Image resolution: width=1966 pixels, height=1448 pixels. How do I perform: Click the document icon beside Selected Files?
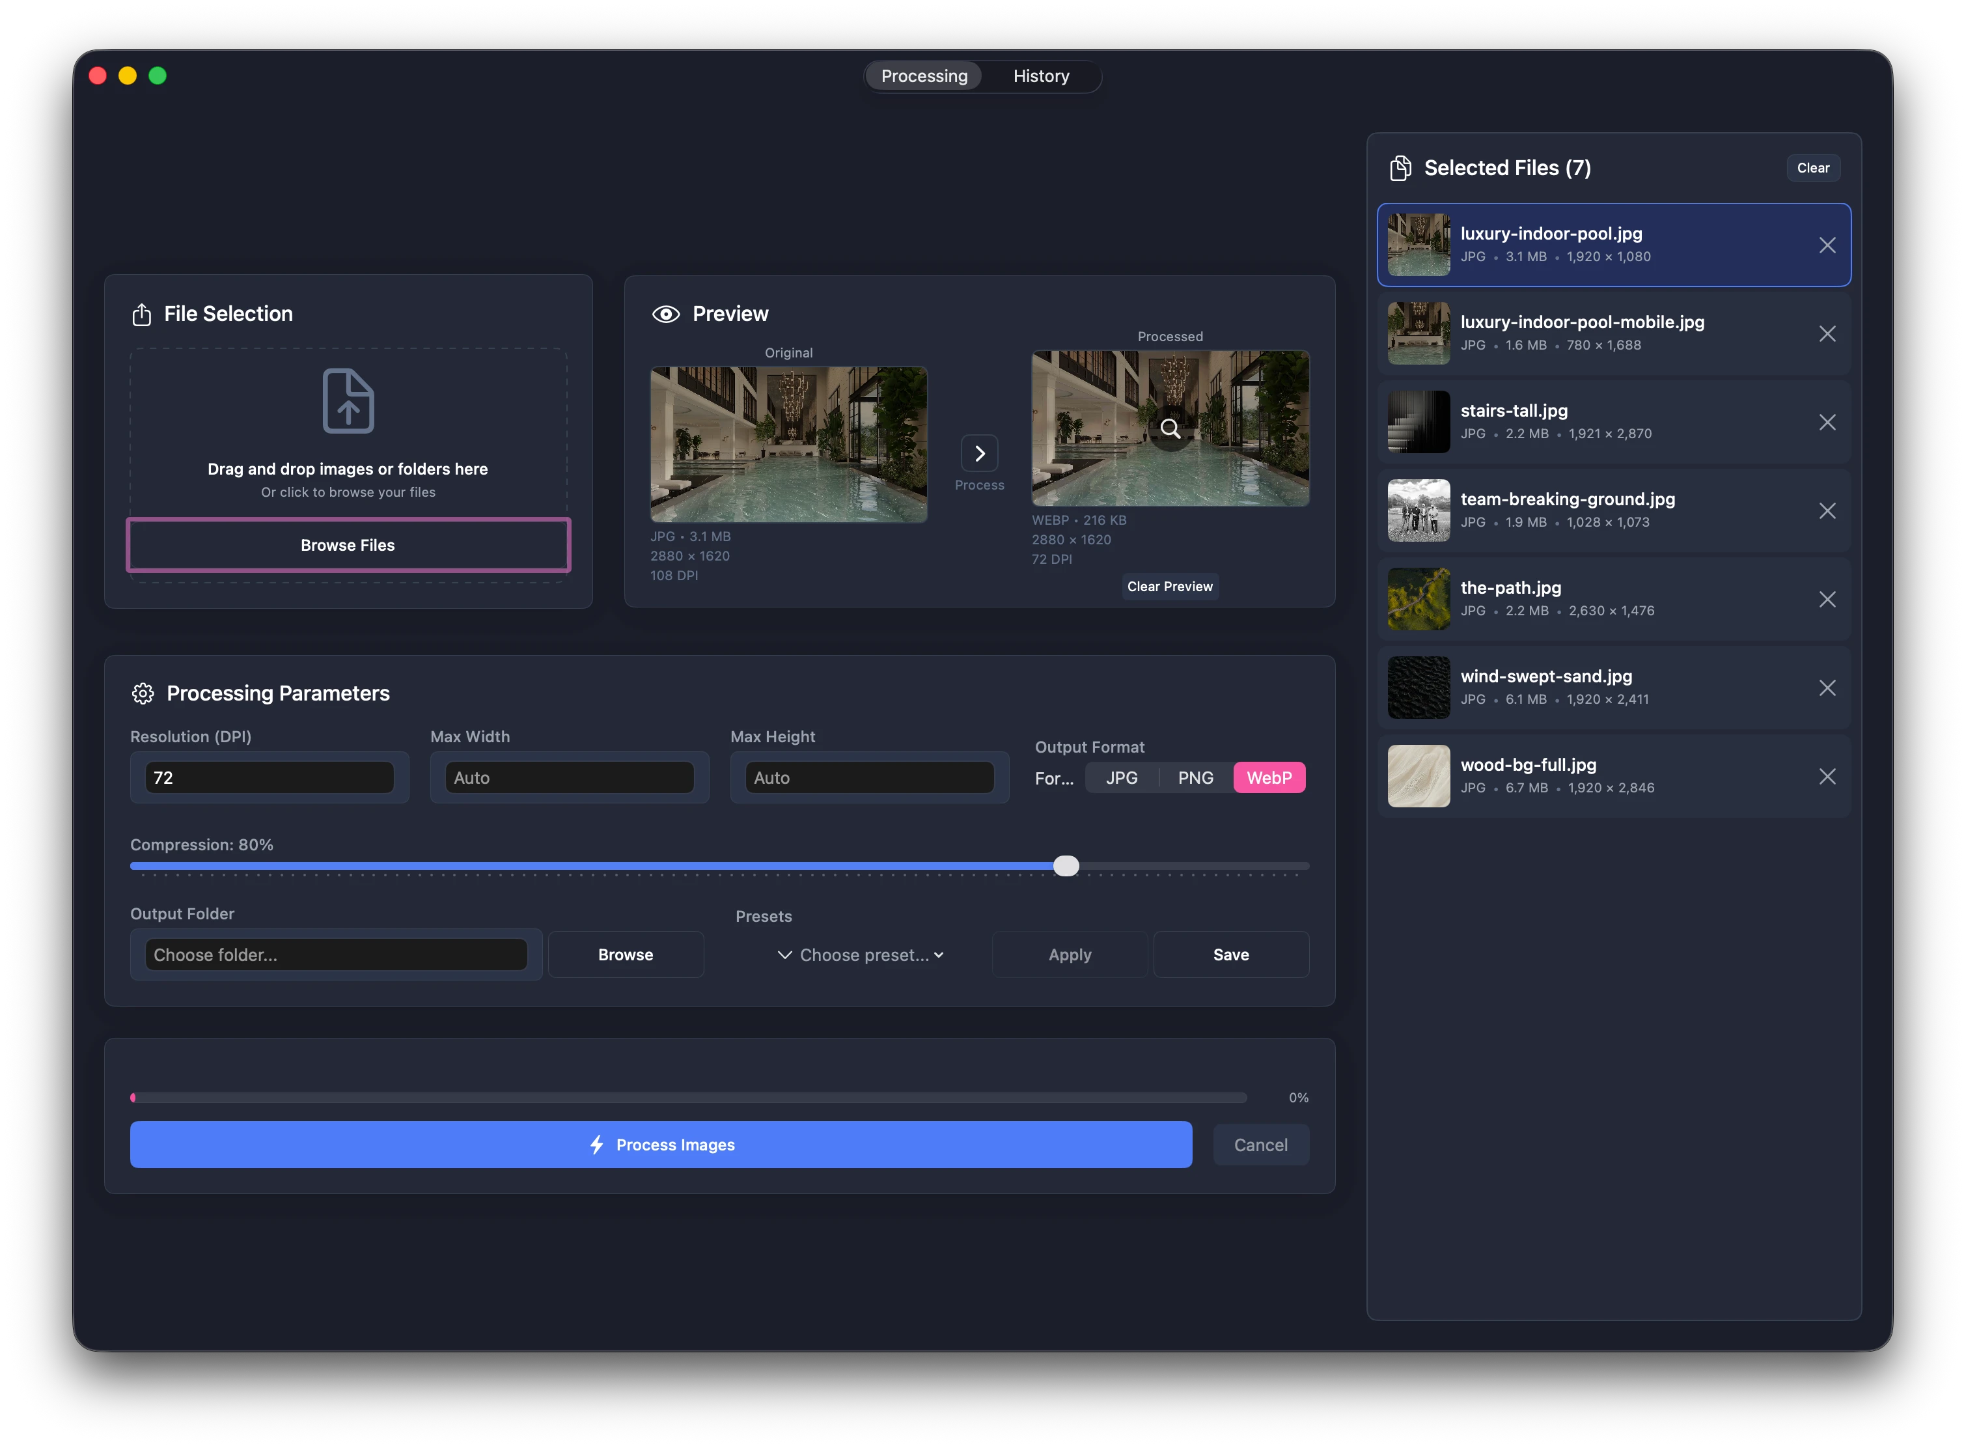1400,167
